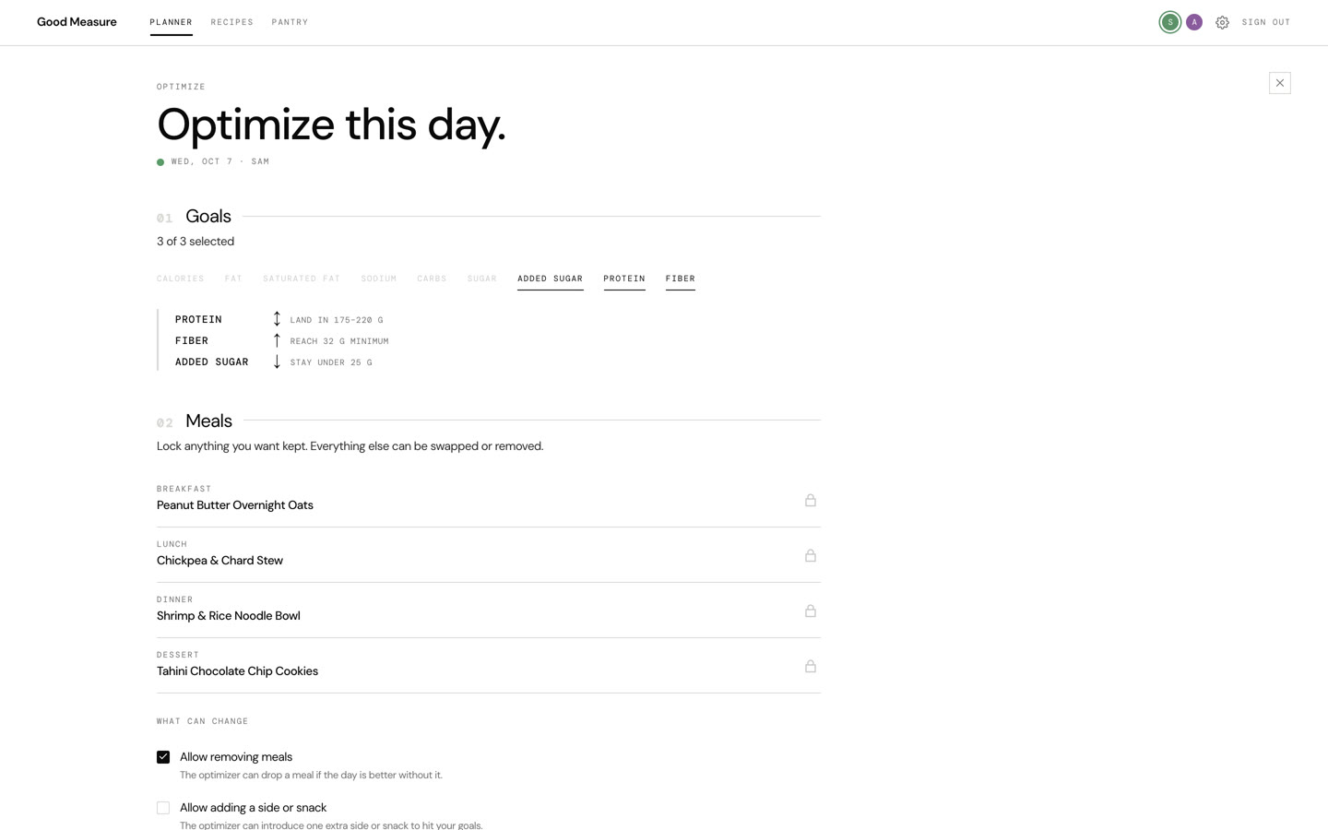Viewport: 1328px width, 830px height.
Task: Open settings via the gear icon
Action: coord(1222,22)
